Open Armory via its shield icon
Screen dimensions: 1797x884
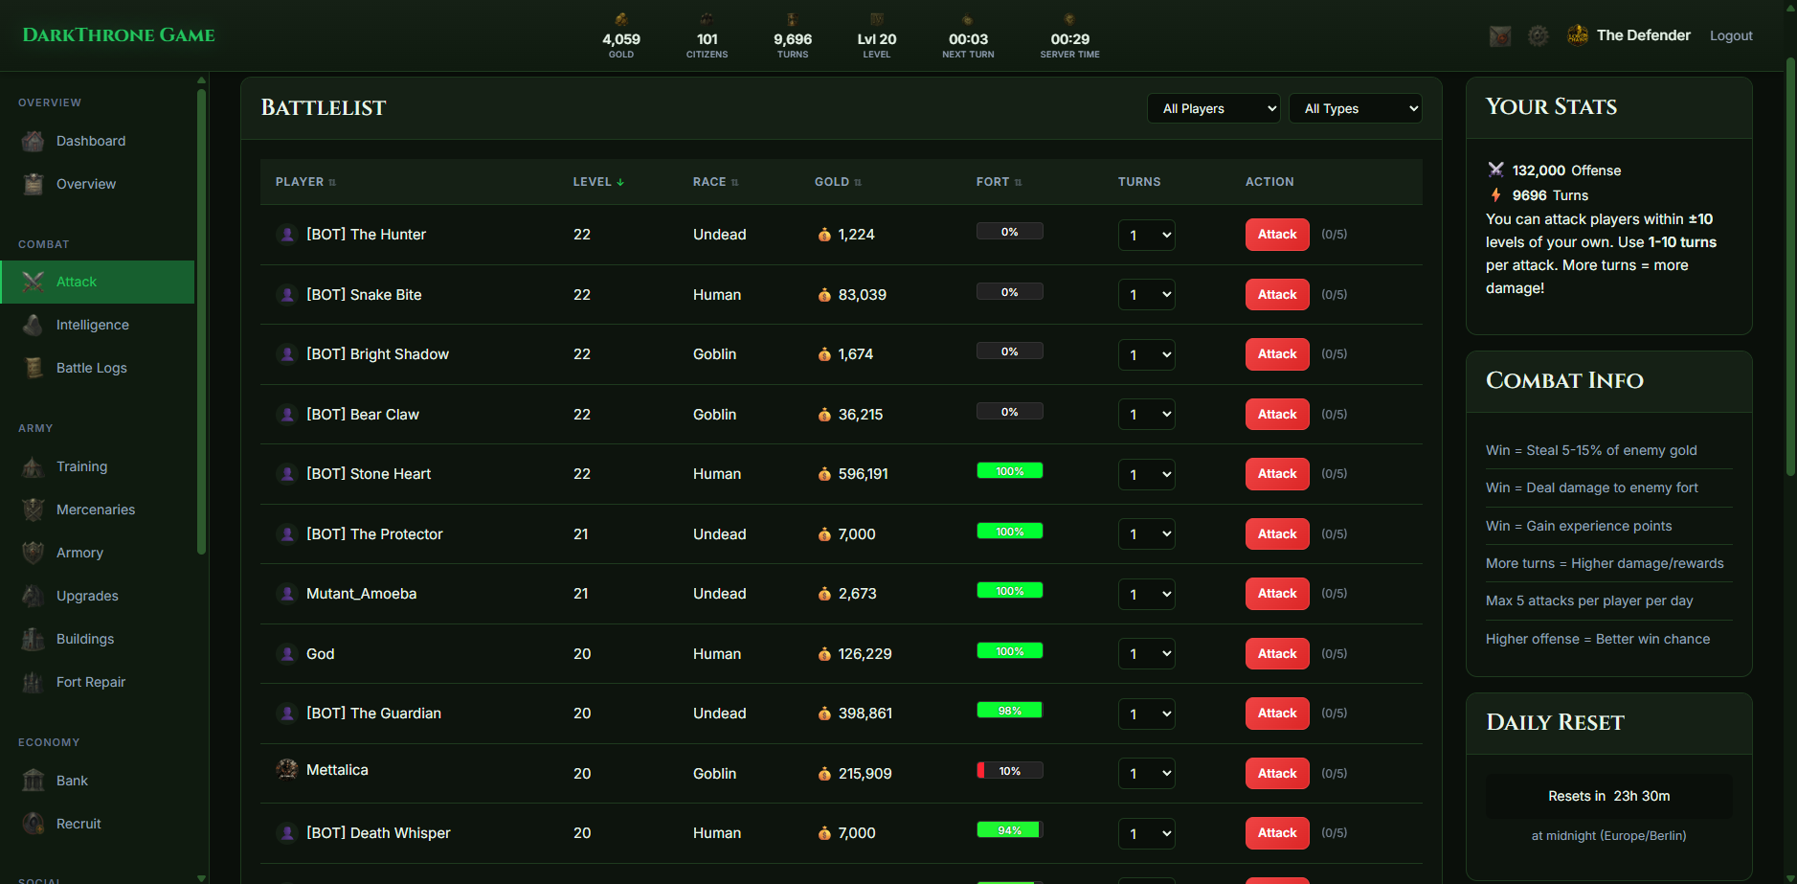pos(34,553)
